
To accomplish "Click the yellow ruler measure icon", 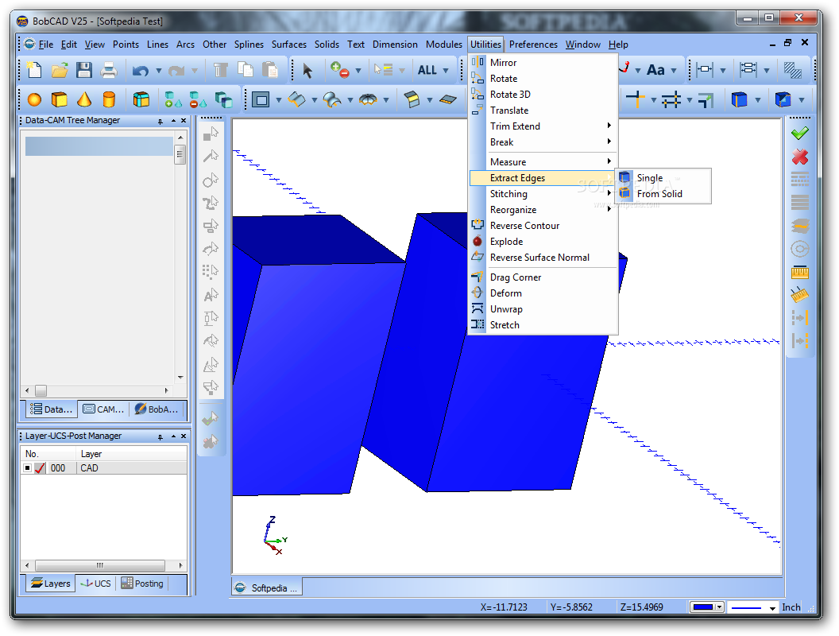I will (800, 273).
